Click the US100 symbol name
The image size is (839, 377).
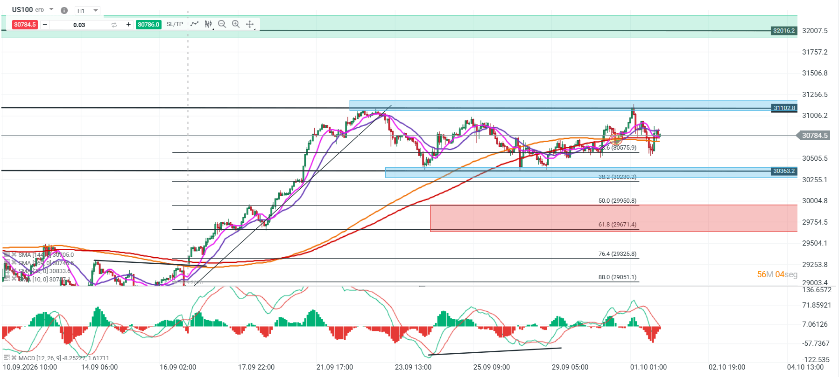coord(22,10)
